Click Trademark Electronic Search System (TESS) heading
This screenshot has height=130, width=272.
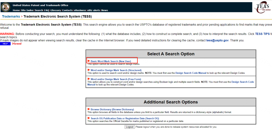click(58, 17)
